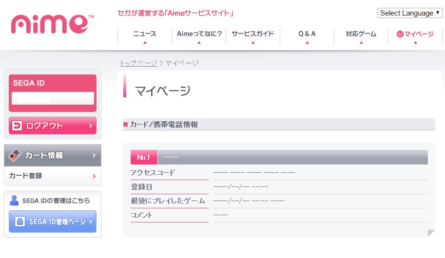
Task: Open the SEGA ID管理ページ button
Action: click(53, 221)
